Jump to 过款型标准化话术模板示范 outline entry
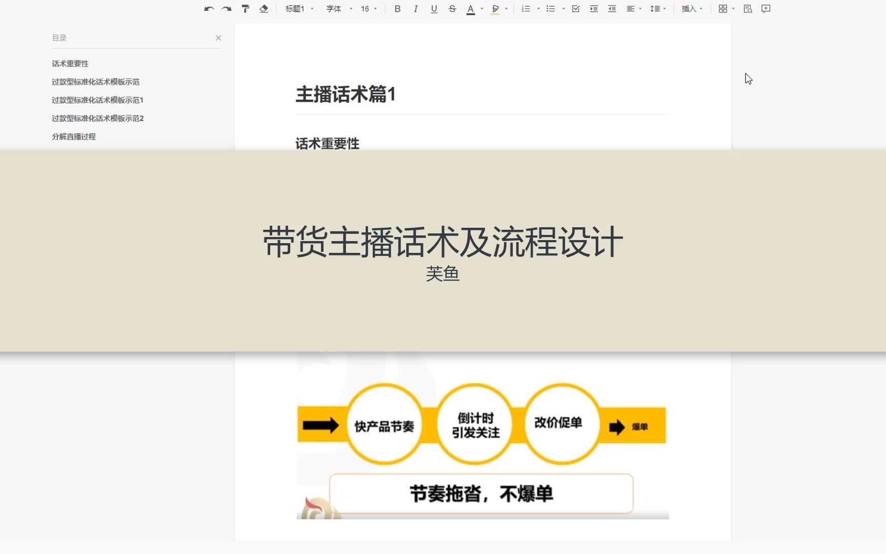 (x=95, y=82)
